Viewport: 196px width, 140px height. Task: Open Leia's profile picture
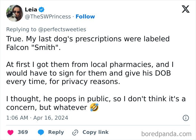(15, 13)
